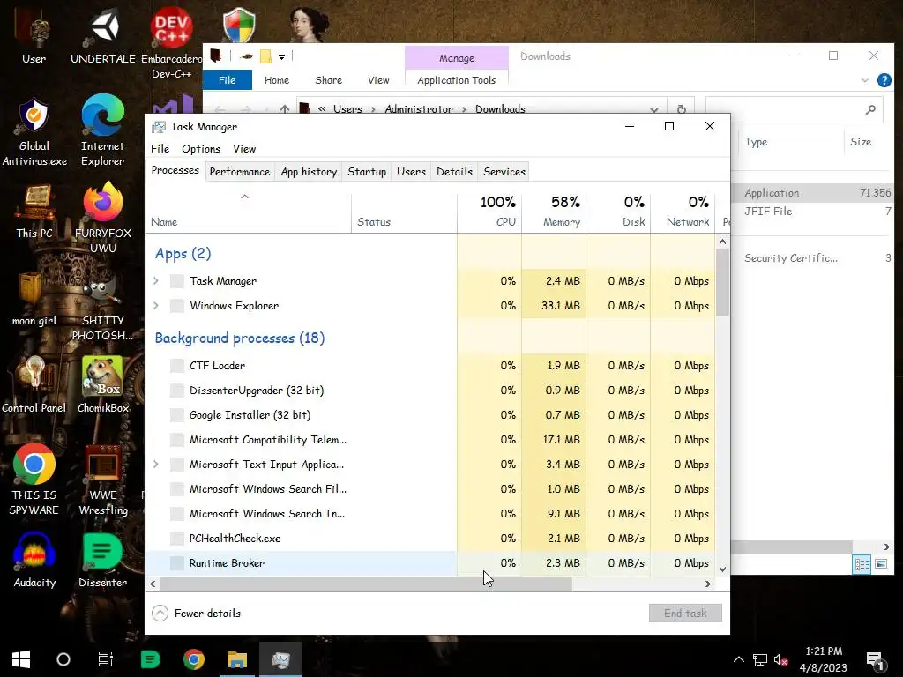
Task: Expand Microsoft Text Input Application row
Action: tap(155, 464)
